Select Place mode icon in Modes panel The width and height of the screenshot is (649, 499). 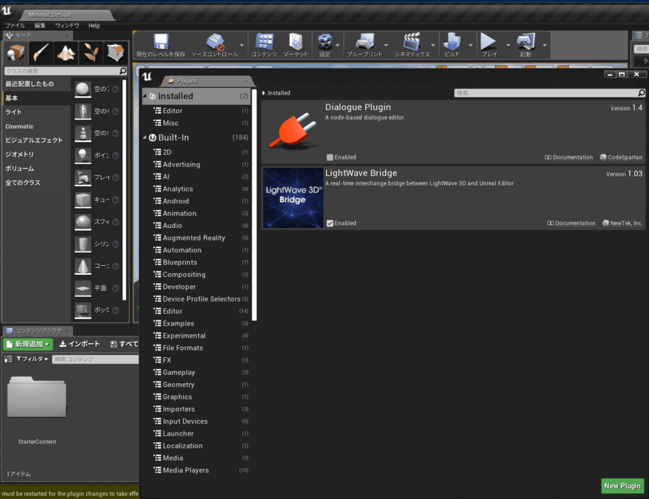coord(16,53)
